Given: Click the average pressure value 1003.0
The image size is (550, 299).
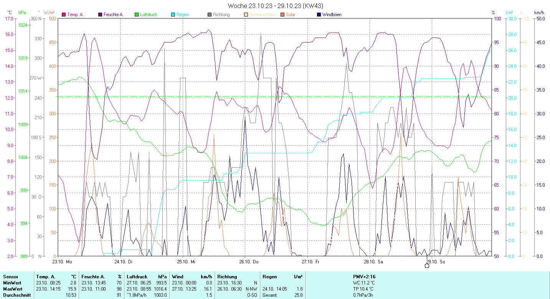Looking at the screenshot, I should pos(160,295).
